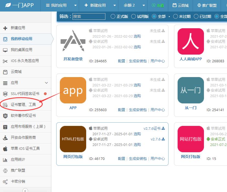
Task: Click the 推广联盟 diamond icon in sidebar
Action: [x=5, y=171]
